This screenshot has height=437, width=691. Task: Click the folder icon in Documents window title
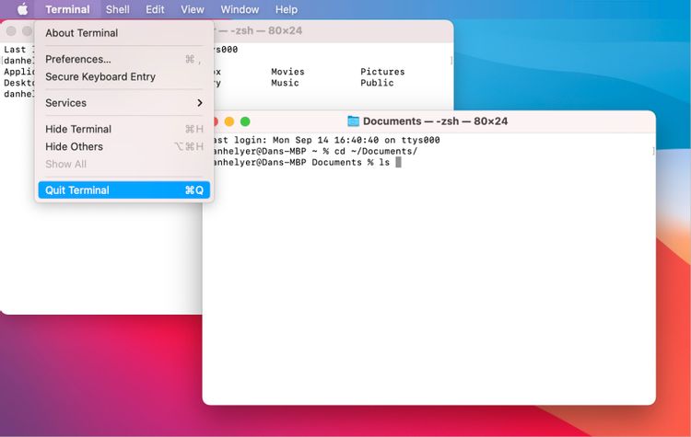tap(353, 121)
